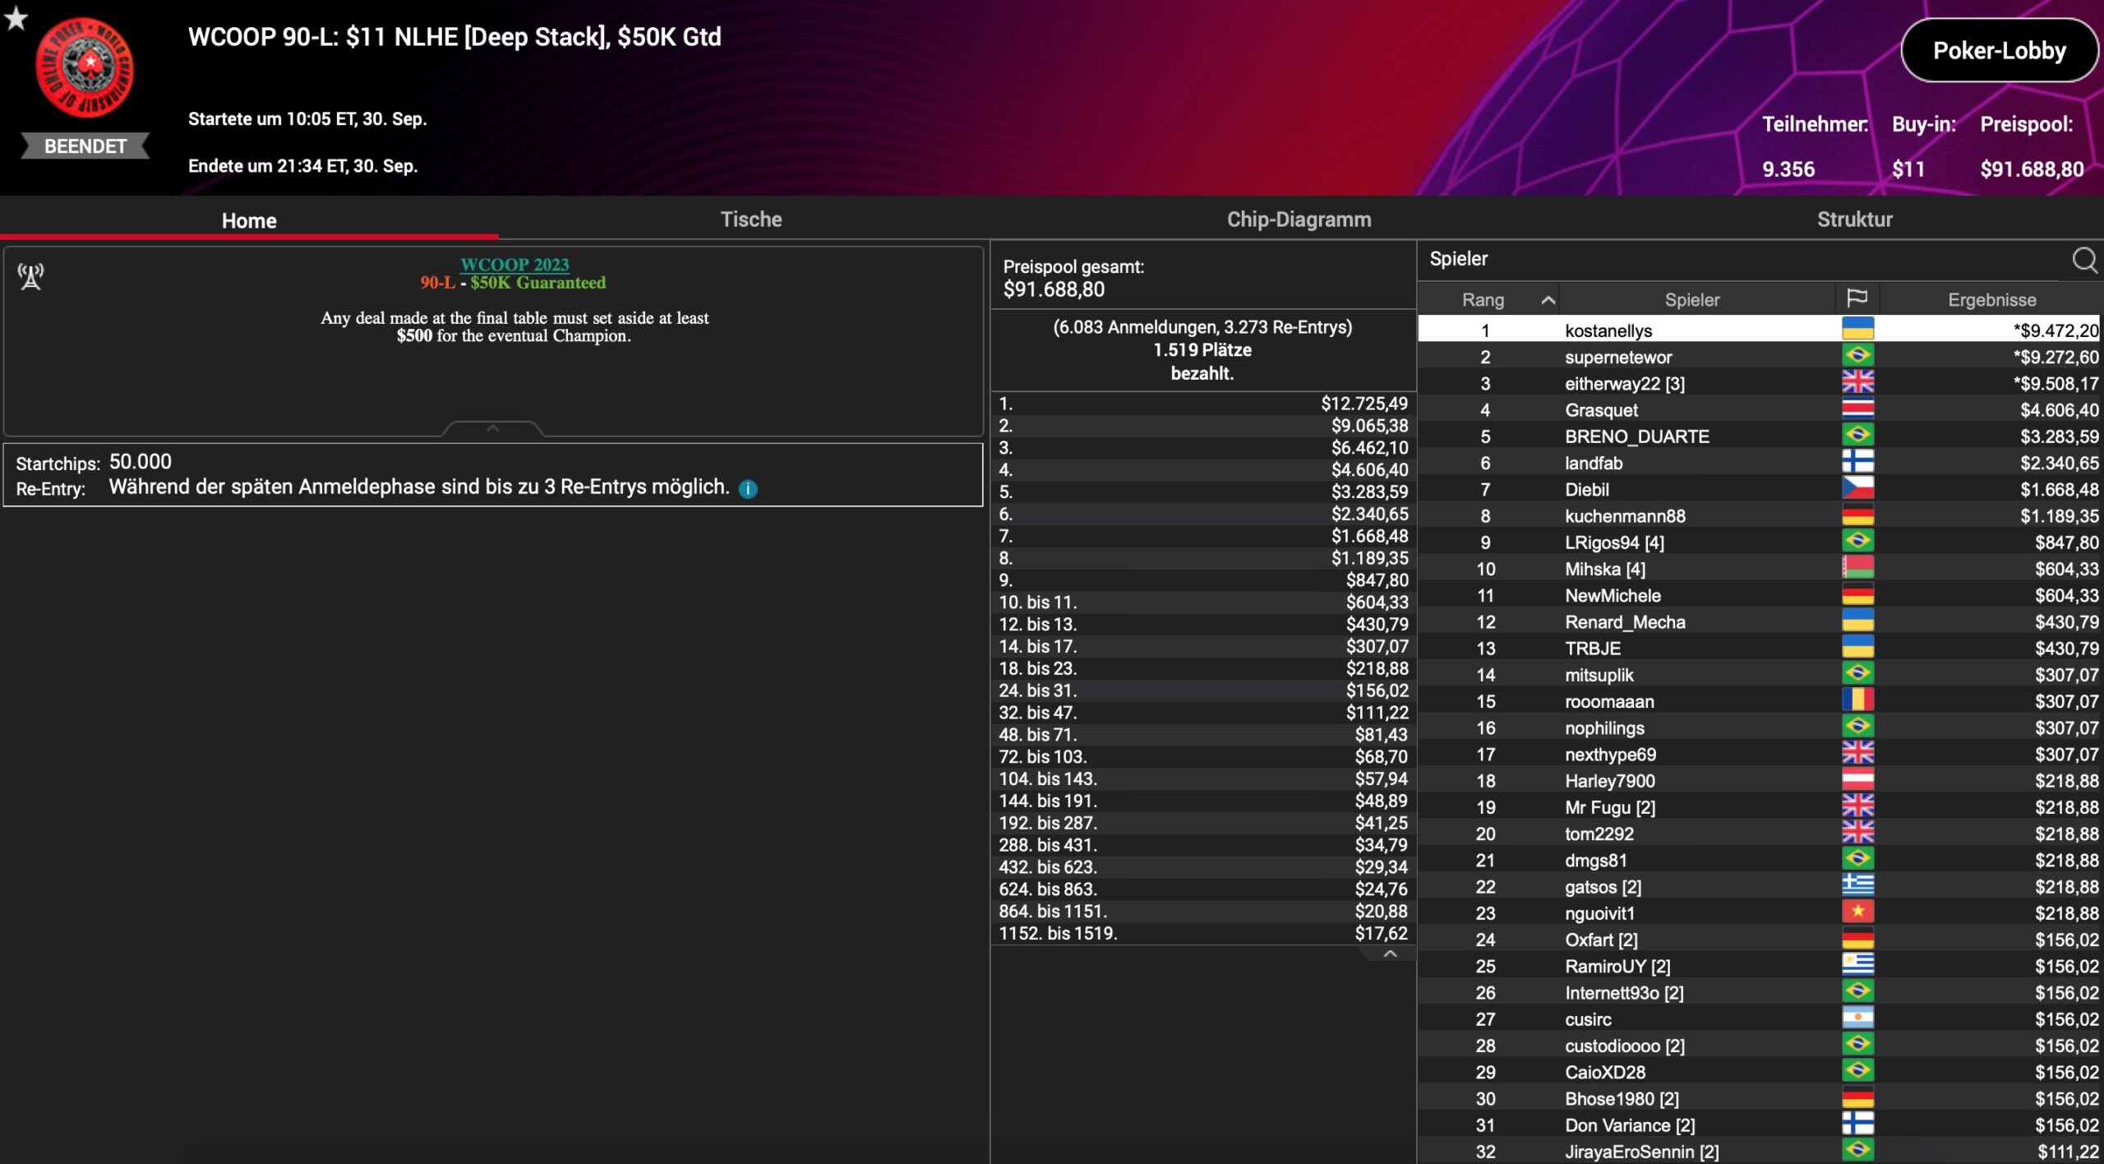Click payout row 624. bis 863.
Screen dimensions: 2104x1164
pos(1203,889)
